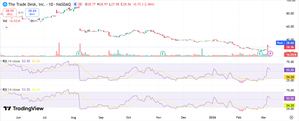Open the late-February earnings marker
This screenshot has height=121, width=299.
pos(260,53)
